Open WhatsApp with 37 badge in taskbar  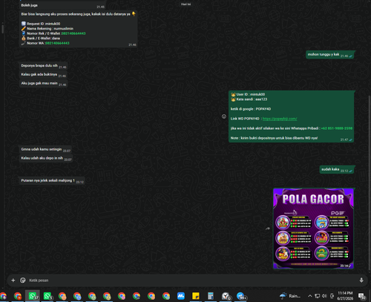coord(33,296)
